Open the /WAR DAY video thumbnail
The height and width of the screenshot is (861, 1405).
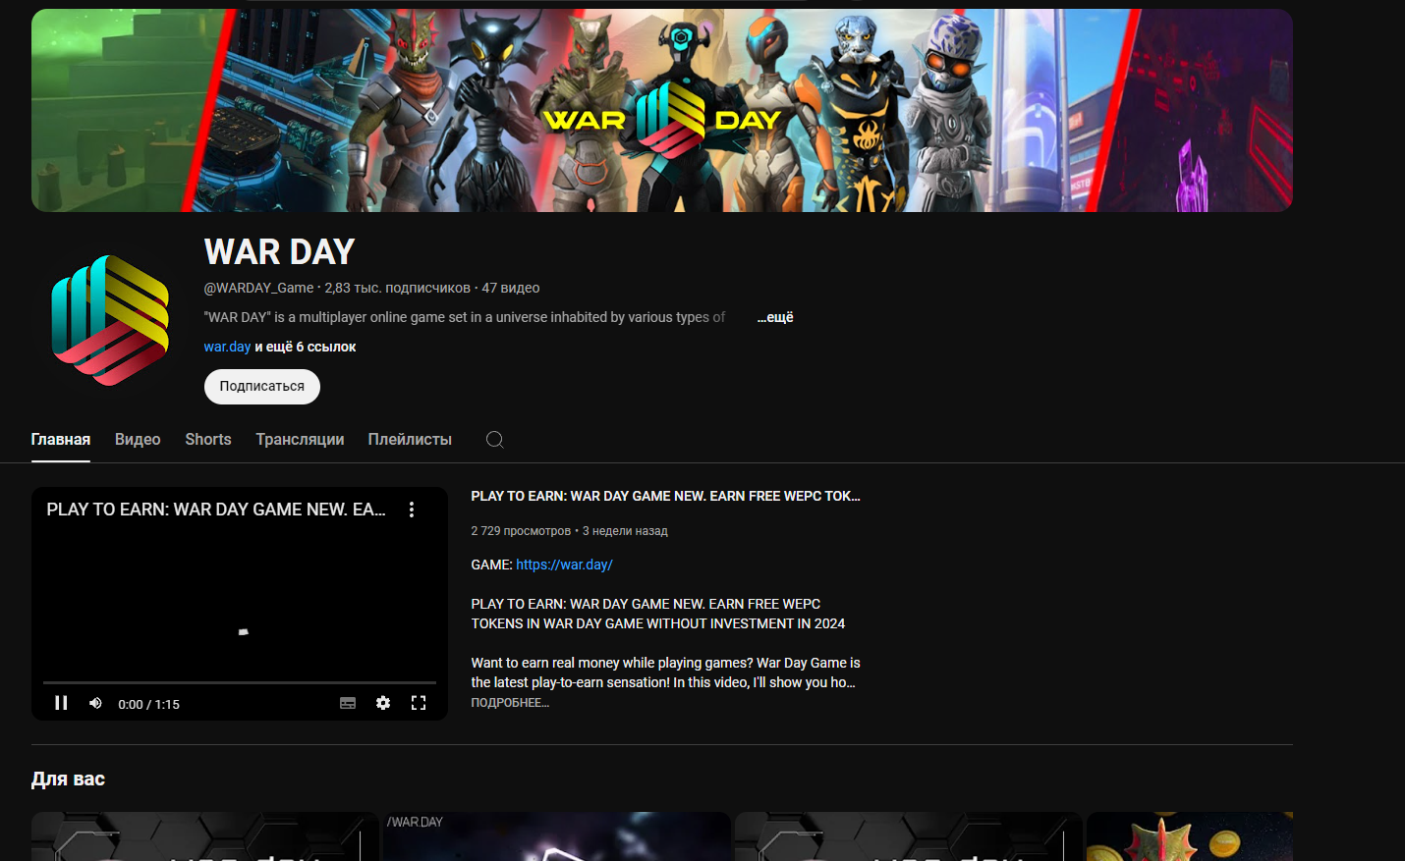point(557,836)
